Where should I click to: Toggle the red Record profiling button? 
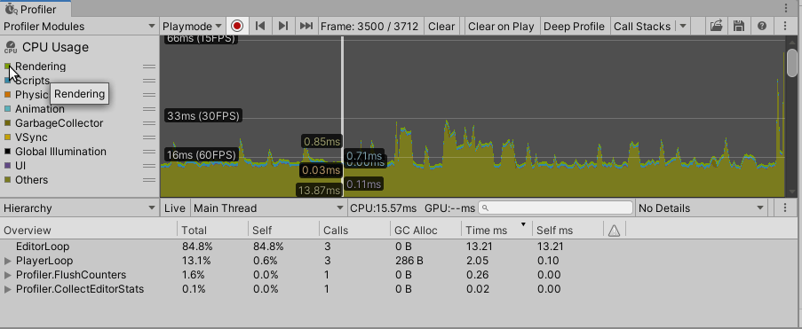(x=237, y=26)
